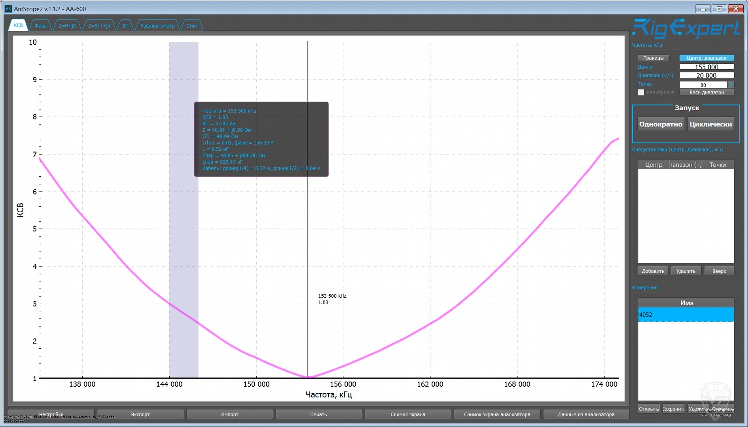The width and height of the screenshot is (748, 427).
Task: Open a measurement with Открыть button
Action: point(648,409)
